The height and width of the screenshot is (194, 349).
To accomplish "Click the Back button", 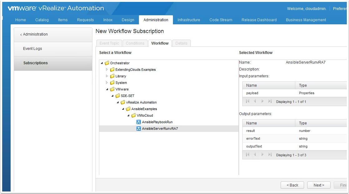I will (x=292, y=185).
